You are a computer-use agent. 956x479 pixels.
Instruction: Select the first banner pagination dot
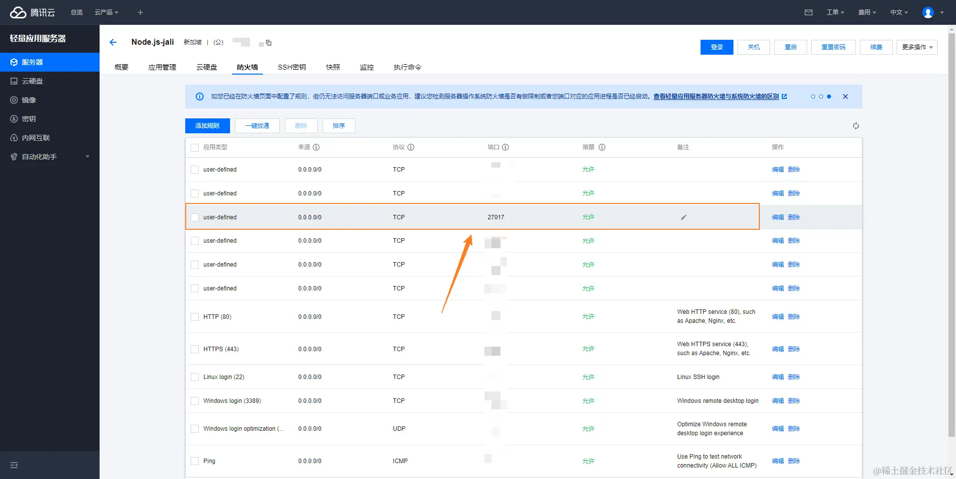click(813, 96)
